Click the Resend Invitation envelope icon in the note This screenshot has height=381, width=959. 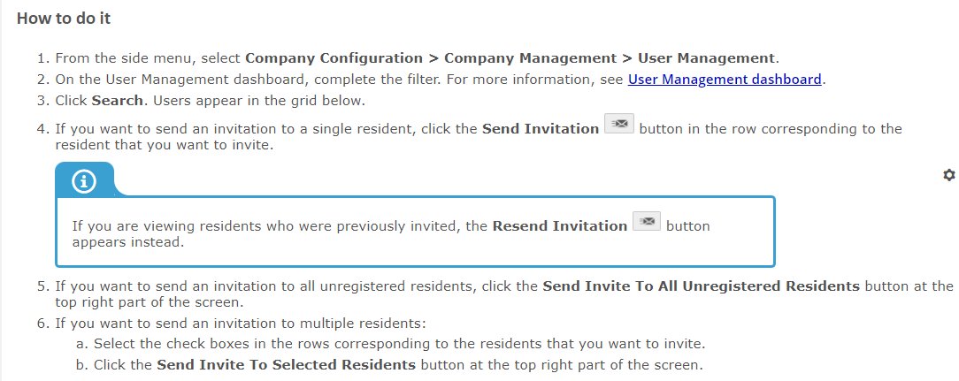pyautogui.click(x=647, y=222)
